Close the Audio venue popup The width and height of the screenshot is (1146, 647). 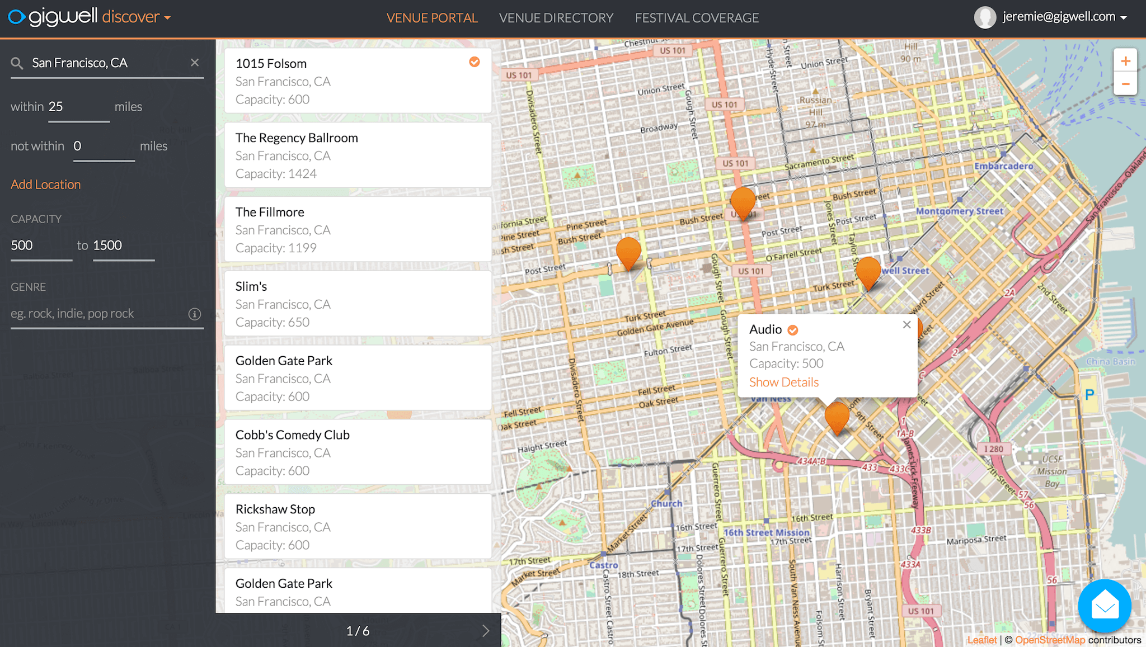pos(907,325)
